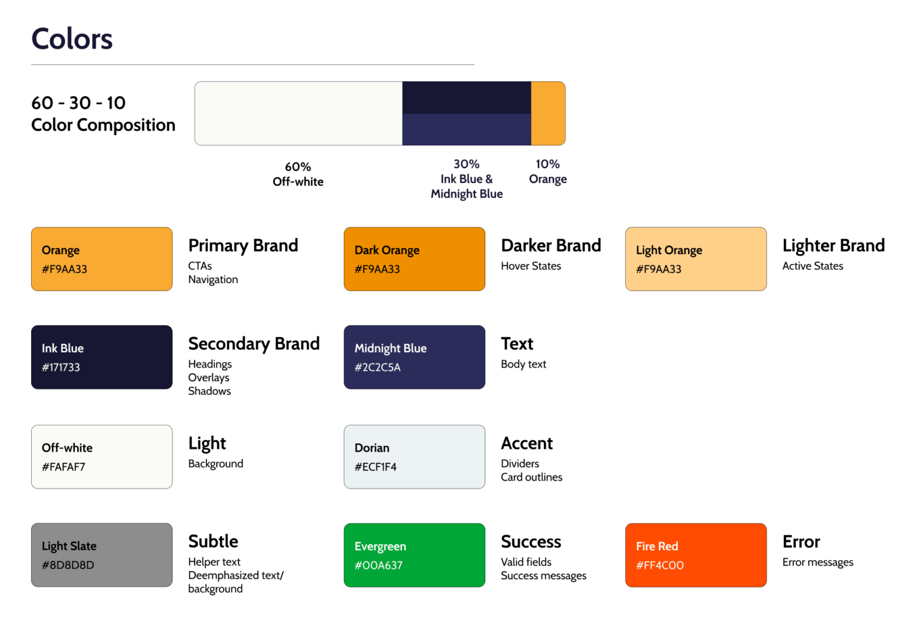
Task: Select the Dark Orange color swatch
Action: (414, 259)
